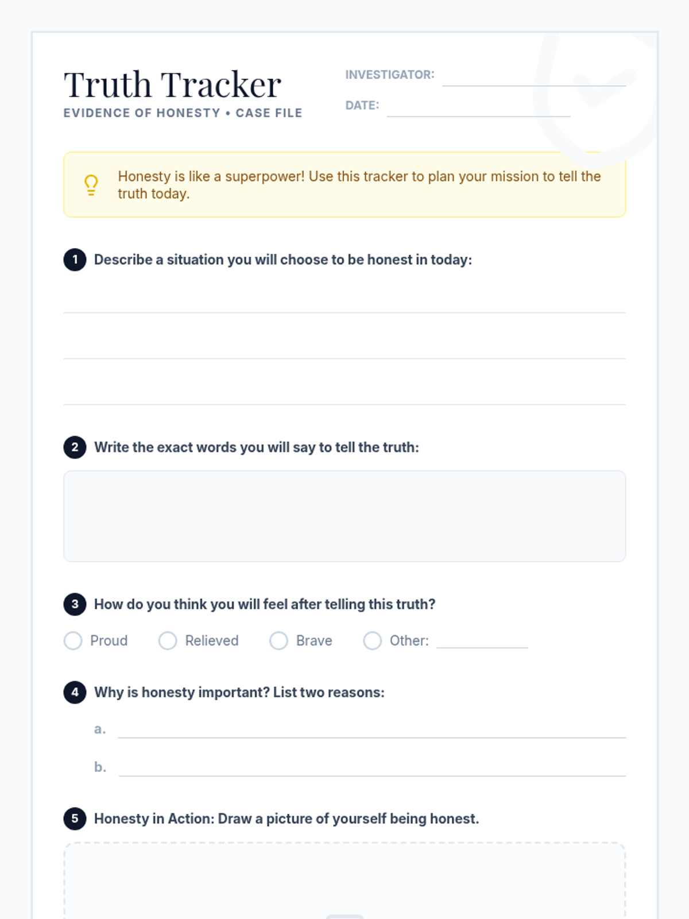Viewport: 689px width, 919px height.
Task: Click the number 5 step badge
Action: coord(75,818)
